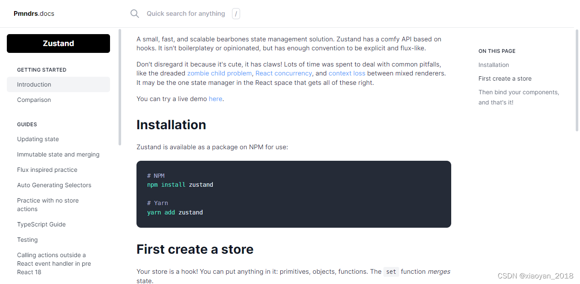Open Immutable state and merging guide
This screenshot has height=284, width=580.
58,154
